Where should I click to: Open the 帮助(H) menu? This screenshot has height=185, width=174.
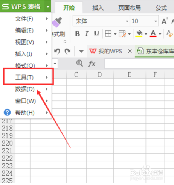pos(26,112)
